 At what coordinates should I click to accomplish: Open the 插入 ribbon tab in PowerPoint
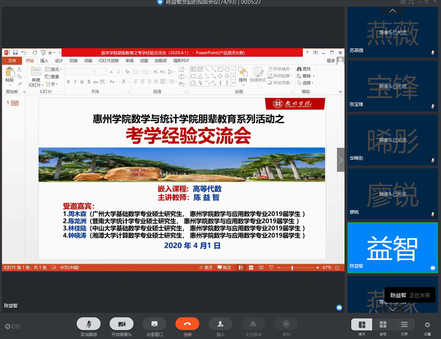(x=44, y=61)
